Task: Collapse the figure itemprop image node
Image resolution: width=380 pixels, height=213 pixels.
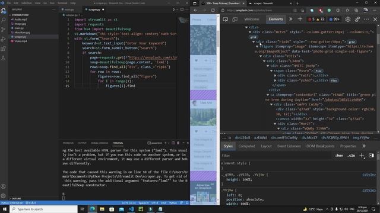Action: click(257, 47)
